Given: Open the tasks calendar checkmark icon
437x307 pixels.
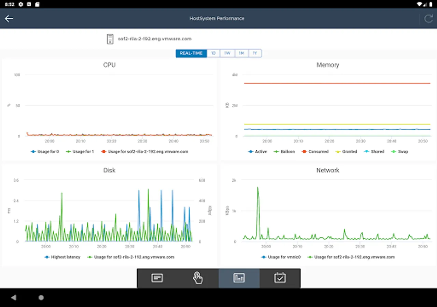Looking at the screenshot, I should (280, 278).
